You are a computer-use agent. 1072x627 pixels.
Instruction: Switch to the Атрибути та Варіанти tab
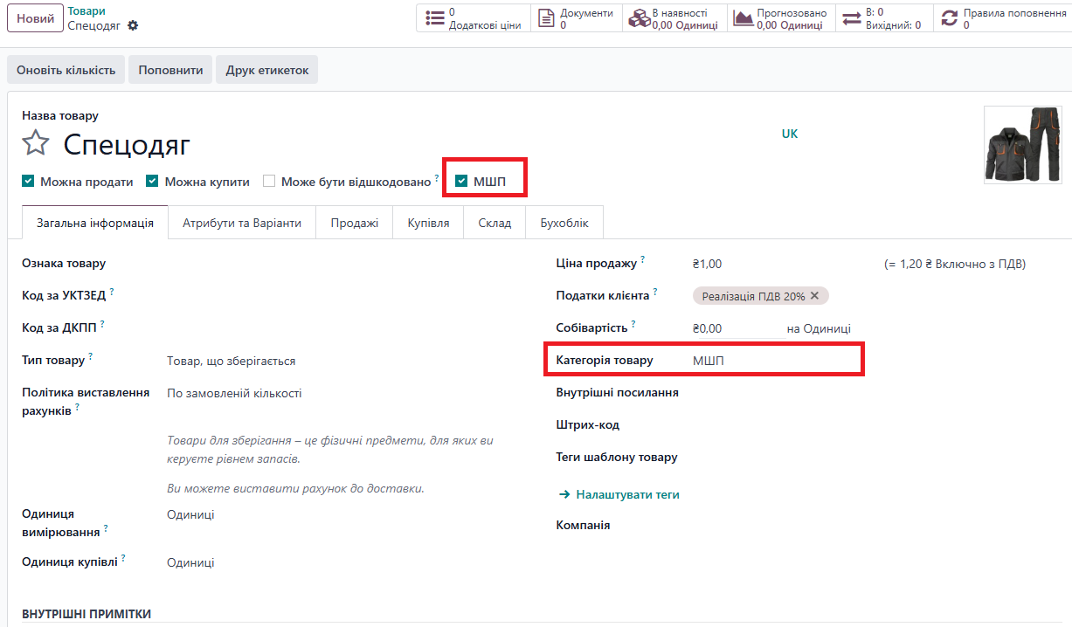coord(242,223)
